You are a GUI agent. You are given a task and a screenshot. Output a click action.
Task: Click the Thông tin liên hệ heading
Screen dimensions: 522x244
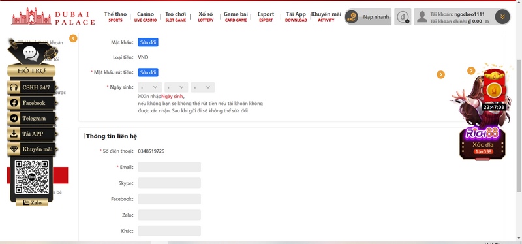112,136
